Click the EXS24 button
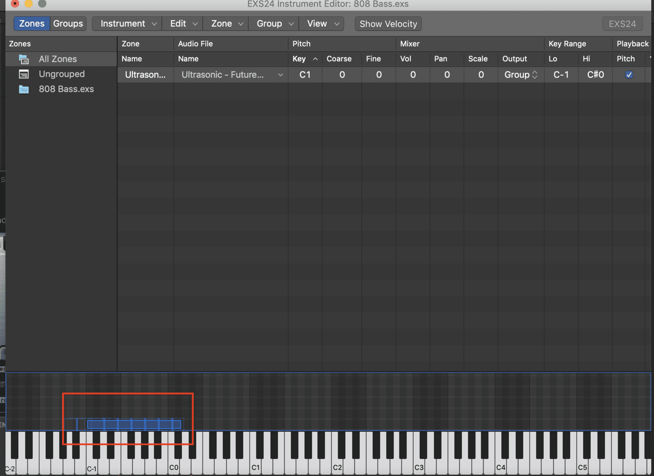Screen dimensions: 654x476 pos(622,24)
